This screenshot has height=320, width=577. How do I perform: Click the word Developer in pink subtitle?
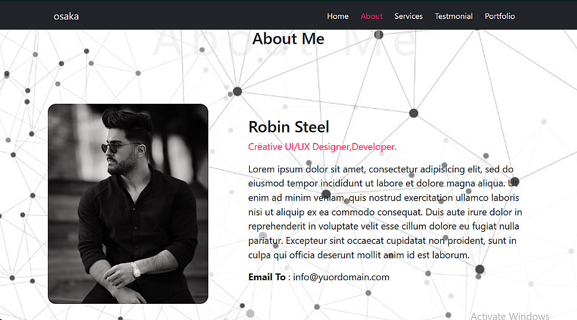pyautogui.click(x=373, y=147)
